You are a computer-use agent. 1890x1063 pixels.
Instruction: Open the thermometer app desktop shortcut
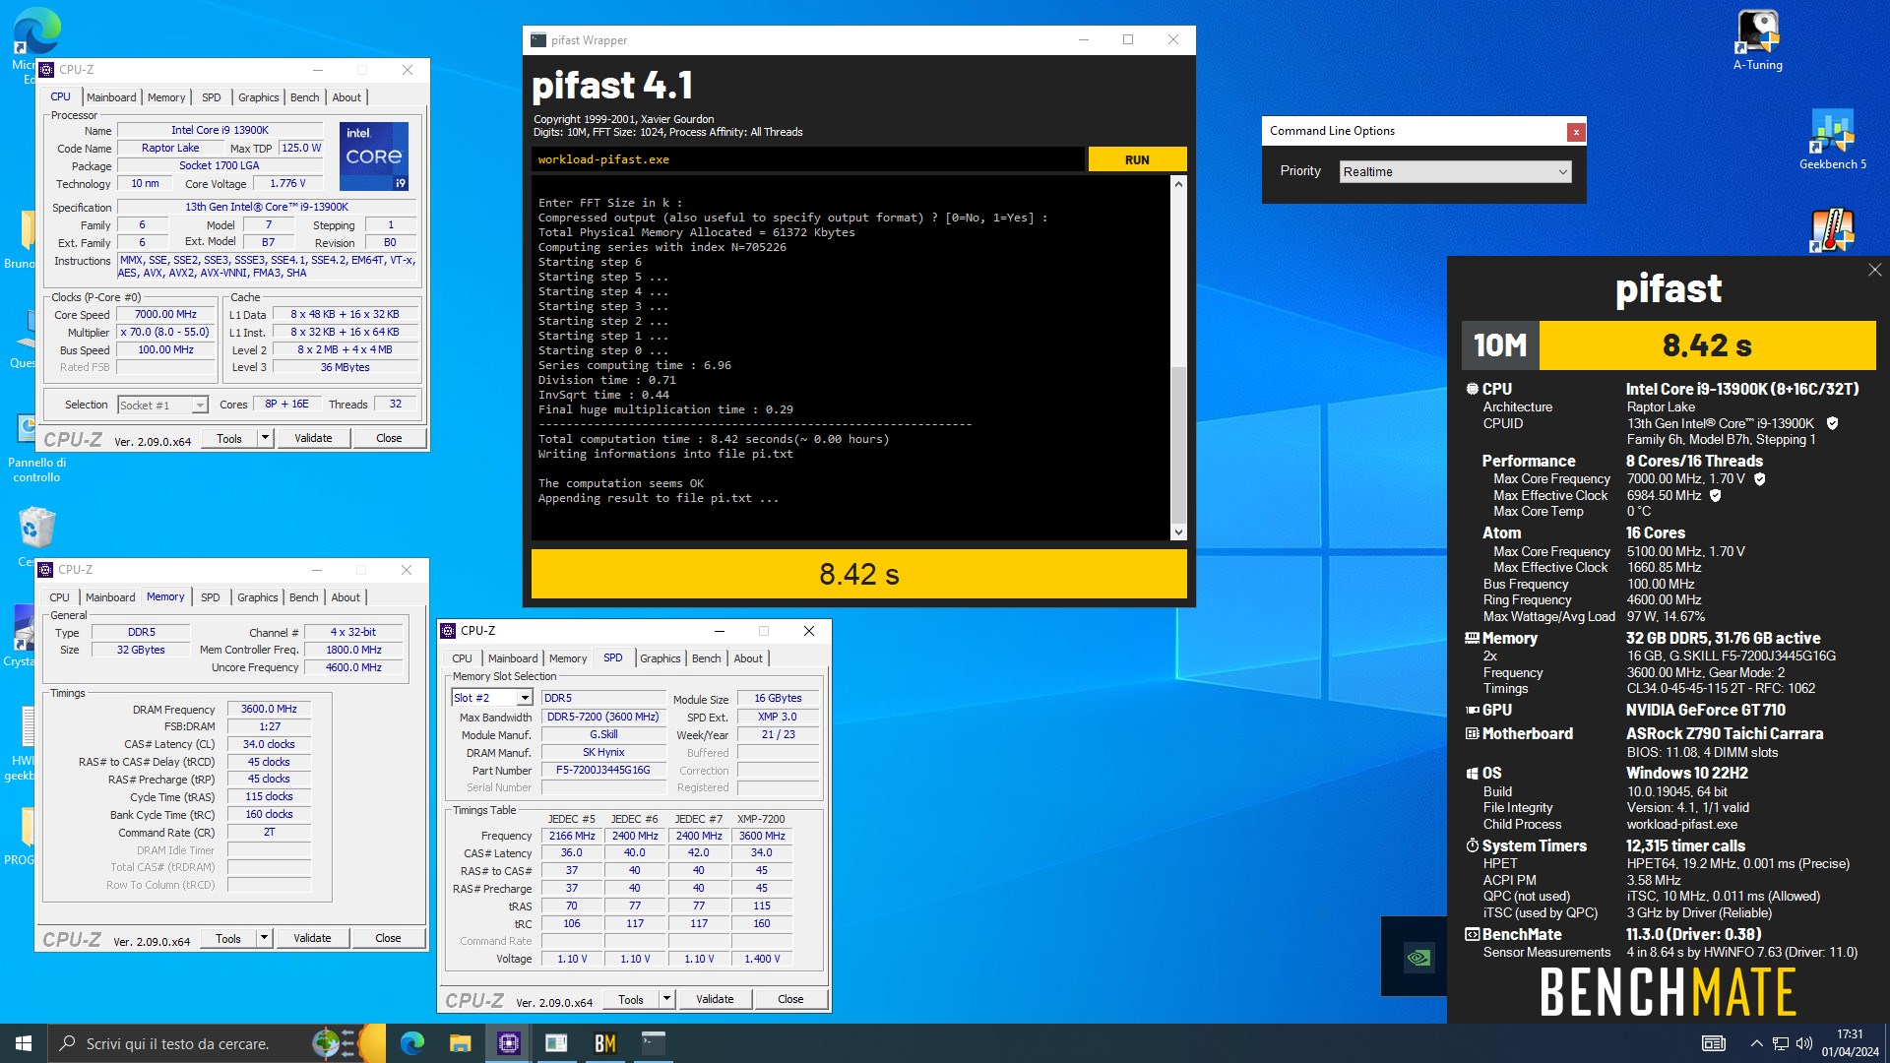(x=1831, y=231)
